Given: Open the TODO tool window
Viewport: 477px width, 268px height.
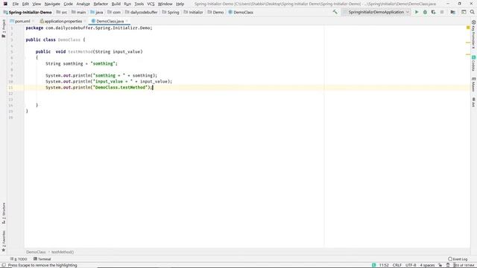Looking at the screenshot, I should click(19, 259).
